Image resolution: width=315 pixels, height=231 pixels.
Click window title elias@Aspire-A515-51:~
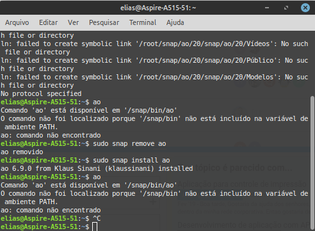[x=158, y=8]
